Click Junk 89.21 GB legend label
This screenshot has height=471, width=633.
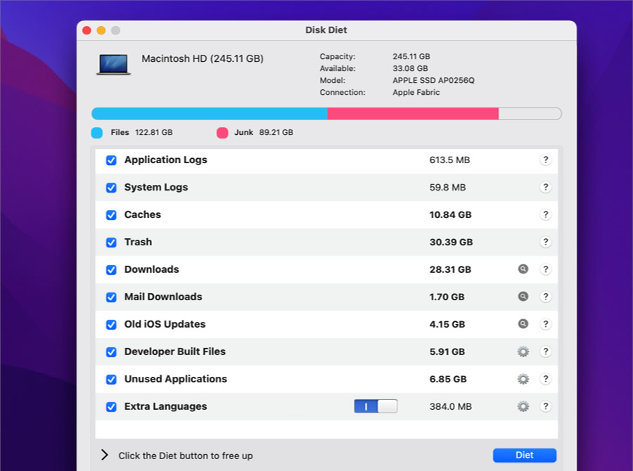point(264,132)
